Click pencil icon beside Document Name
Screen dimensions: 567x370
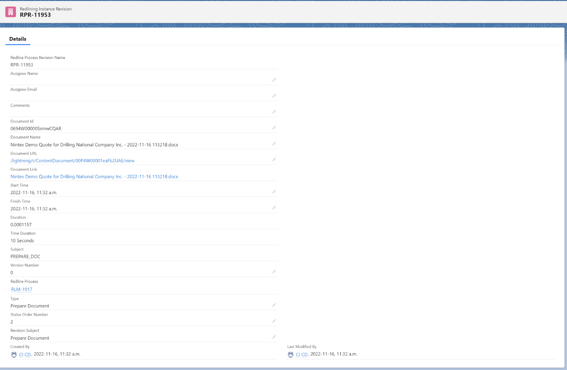(x=274, y=144)
